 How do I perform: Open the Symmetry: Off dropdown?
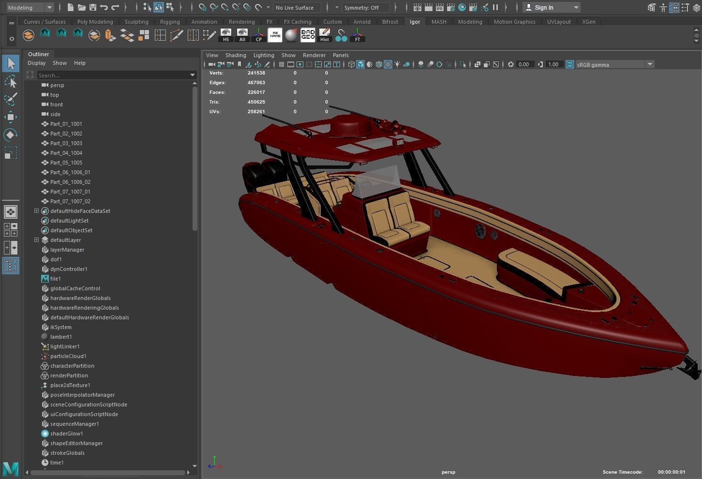click(x=366, y=7)
